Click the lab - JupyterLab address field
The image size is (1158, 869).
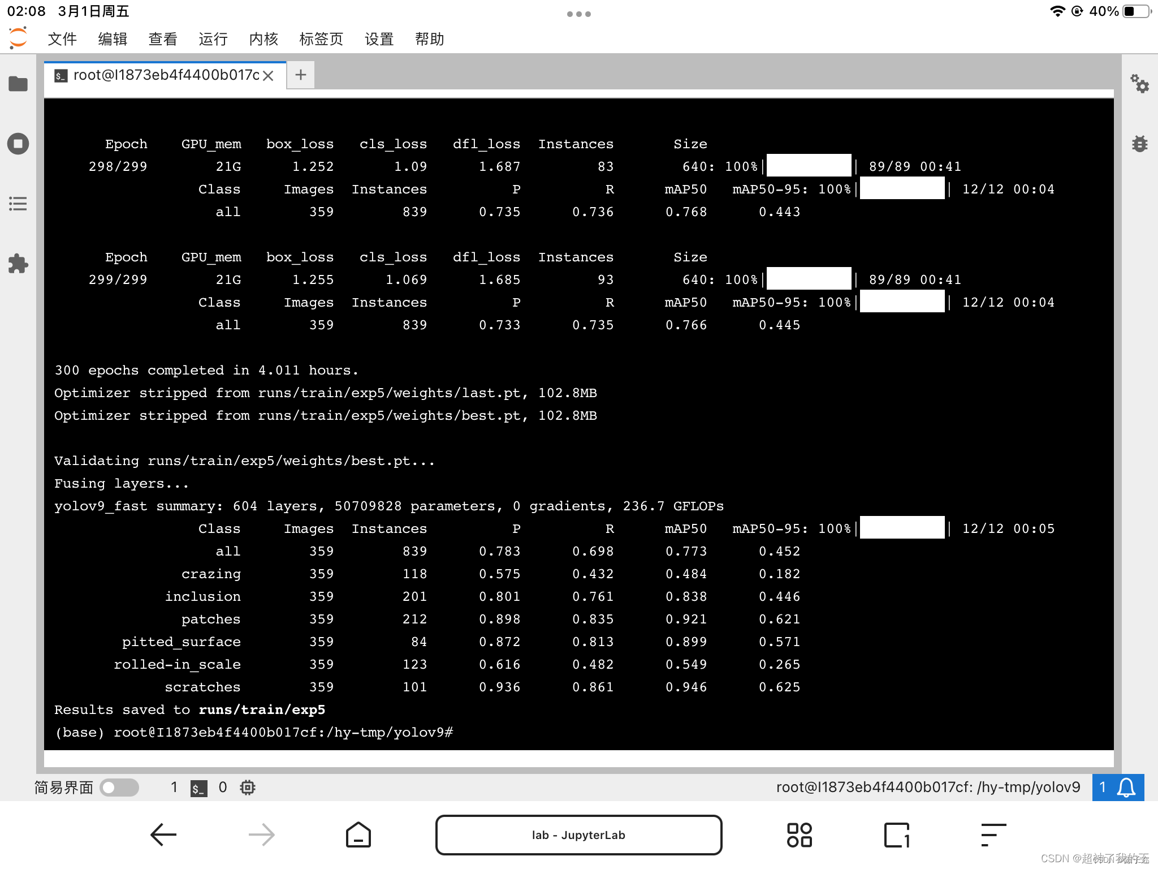click(x=578, y=834)
